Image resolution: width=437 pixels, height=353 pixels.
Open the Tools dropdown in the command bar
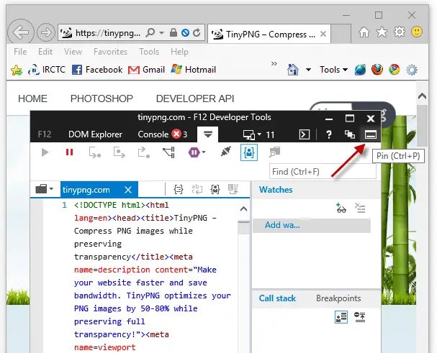pyautogui.click(x=333, y=70)
